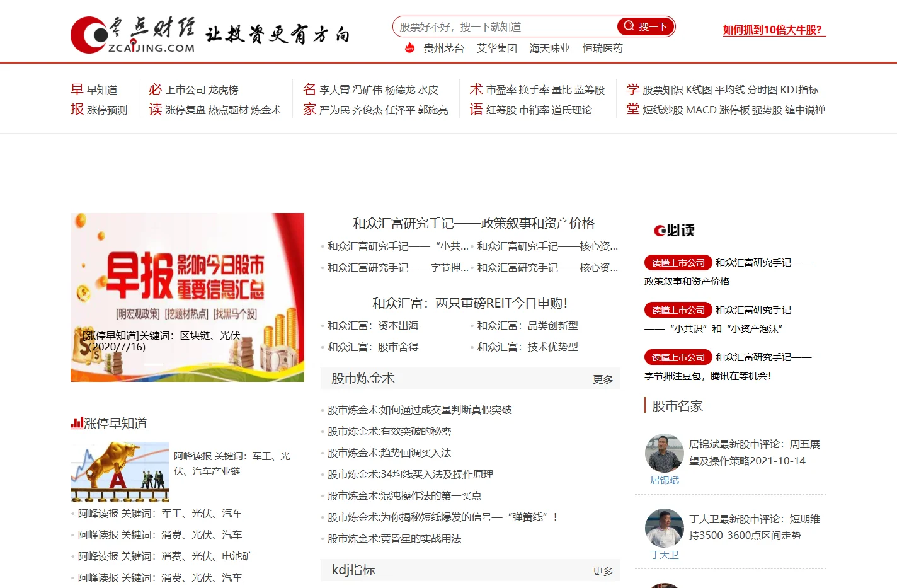Screen dimensions: 897x588
Task: Open 股市炼金术:有效突破的秘密 article
Action: click(389, 432)
